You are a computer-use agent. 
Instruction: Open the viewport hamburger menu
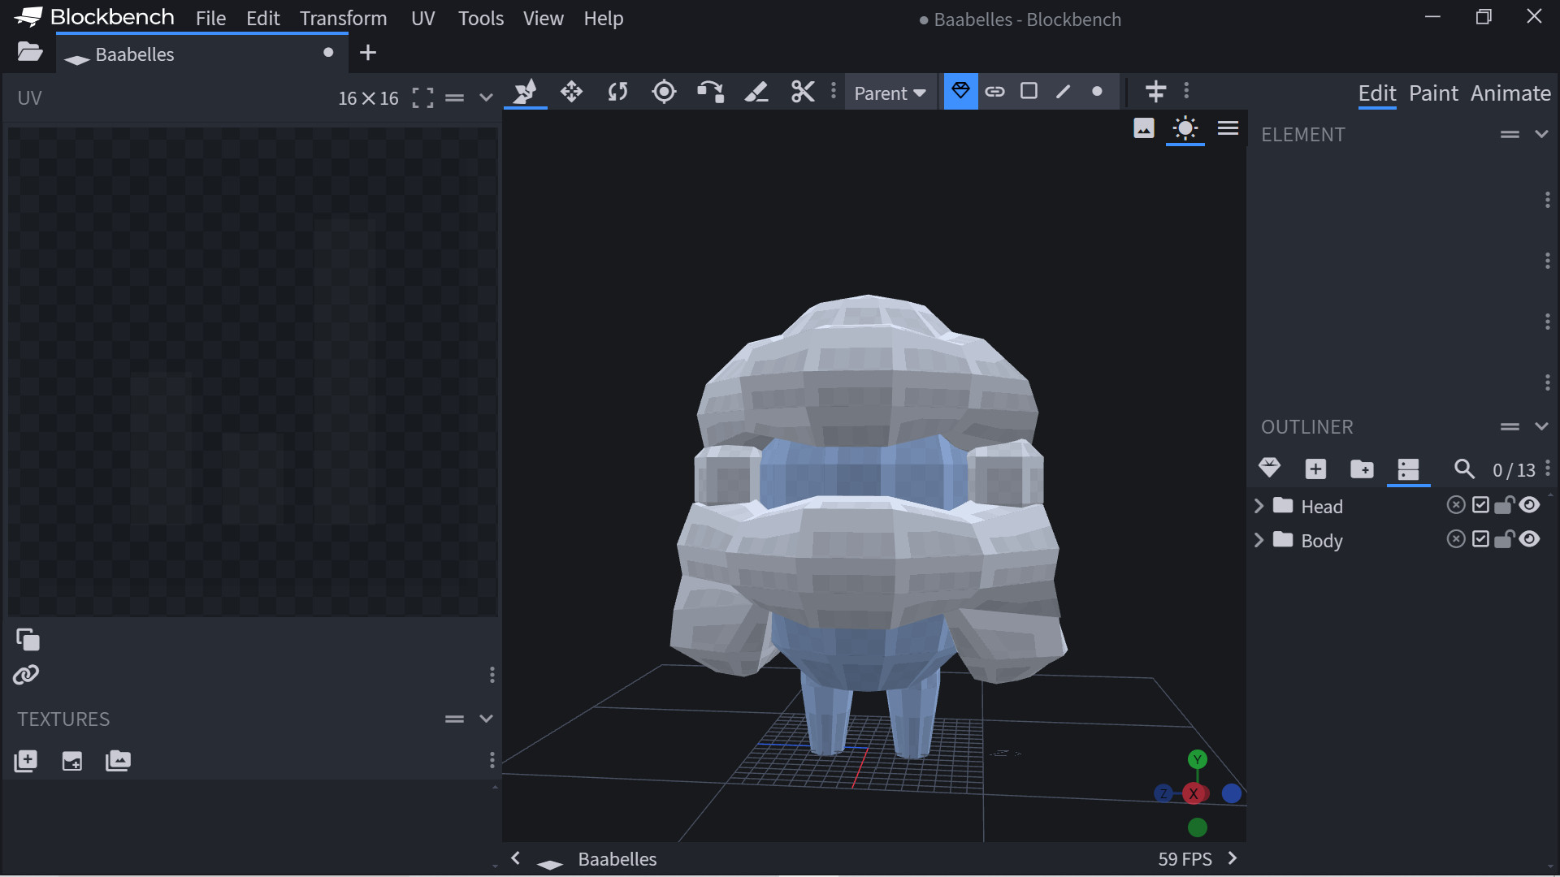click(1228, 128)
